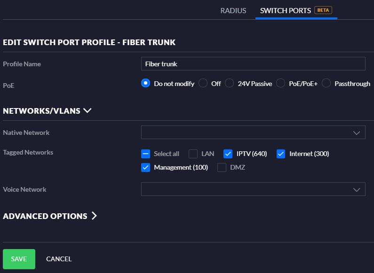
Task: Set PoE to Off
Action: [x=203, y=83]
